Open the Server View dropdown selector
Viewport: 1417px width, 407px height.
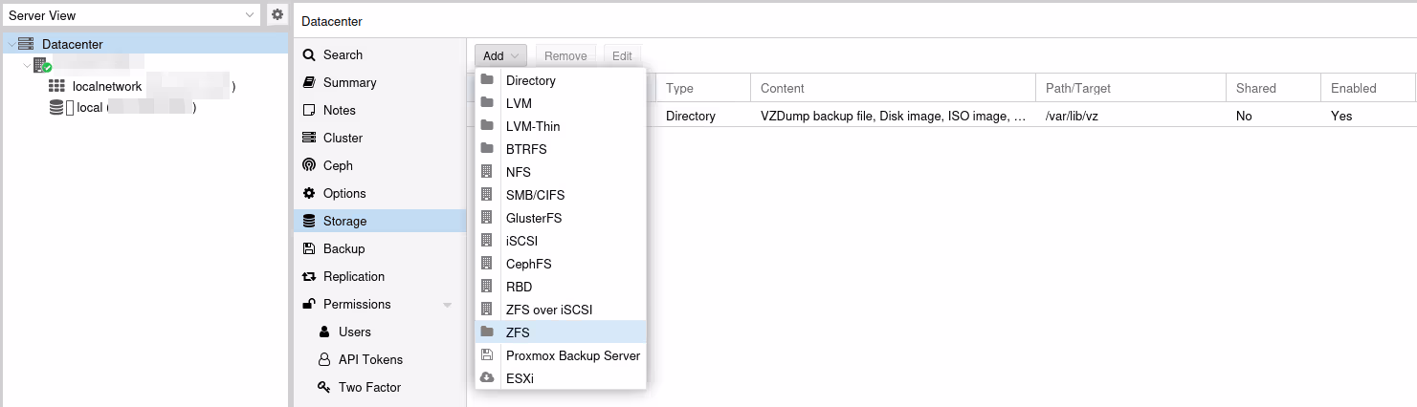[131, 15]
